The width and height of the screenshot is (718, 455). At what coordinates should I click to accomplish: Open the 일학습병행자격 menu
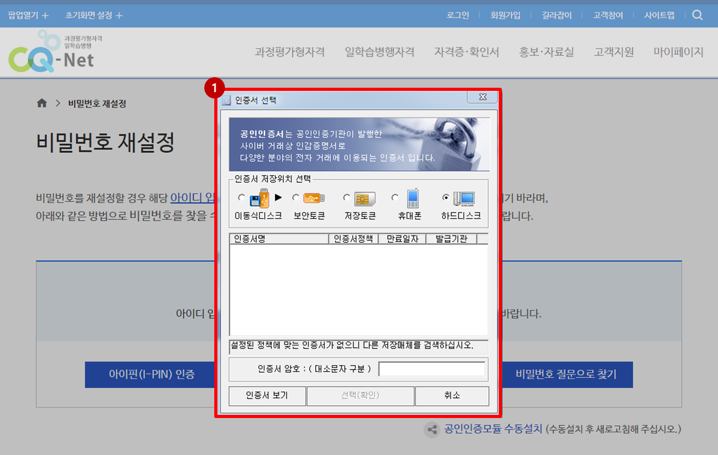pos(380,52)
